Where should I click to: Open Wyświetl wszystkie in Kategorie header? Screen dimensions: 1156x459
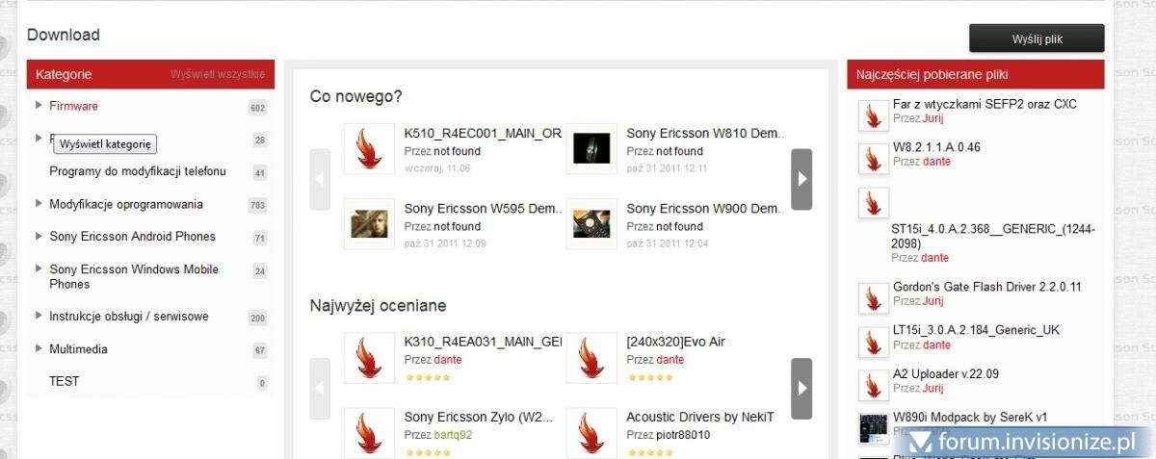pyautogui.click(x=218, y=74)
